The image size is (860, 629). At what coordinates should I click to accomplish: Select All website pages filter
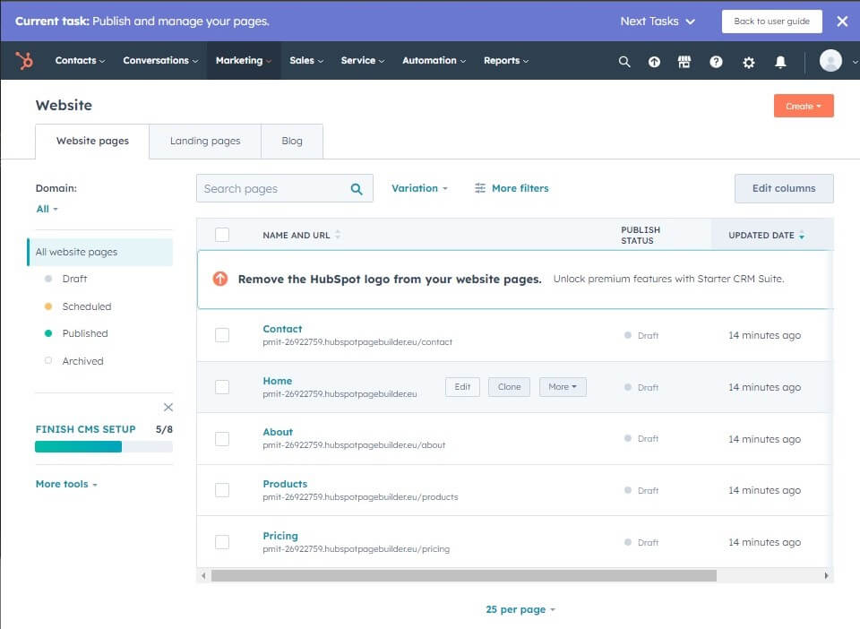[x=100, y=252]
